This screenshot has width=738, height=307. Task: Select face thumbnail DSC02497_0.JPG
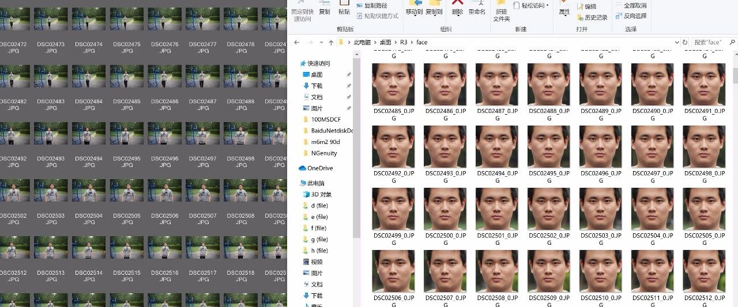point(653,147)
